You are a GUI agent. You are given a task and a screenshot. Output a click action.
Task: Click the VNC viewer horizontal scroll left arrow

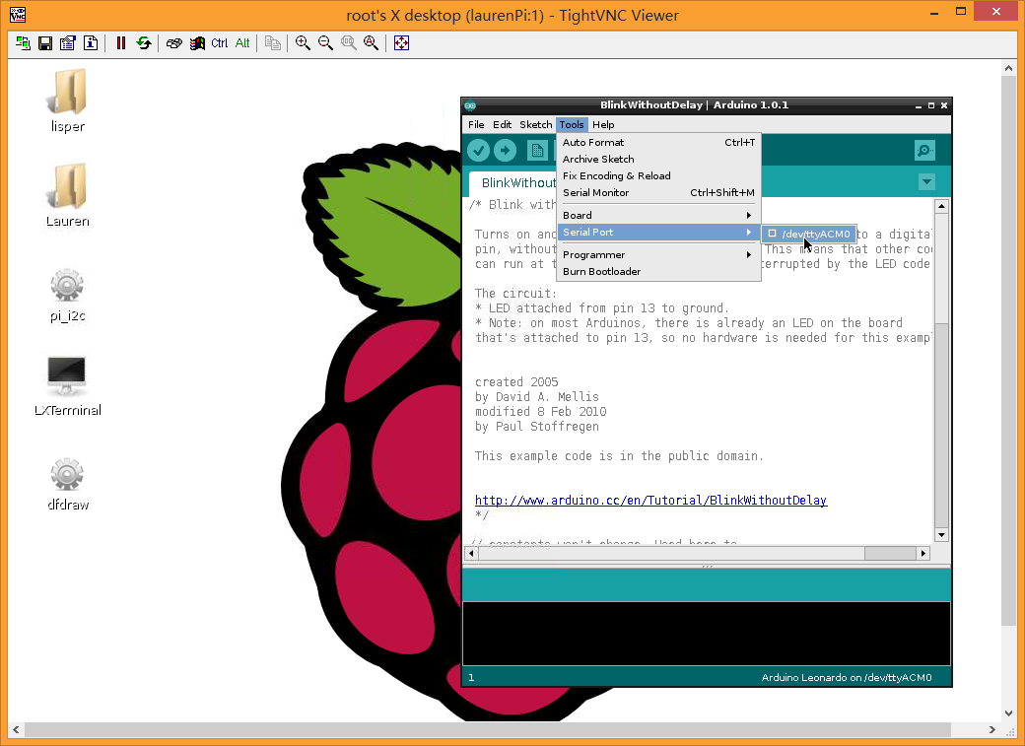coord(16,729)
